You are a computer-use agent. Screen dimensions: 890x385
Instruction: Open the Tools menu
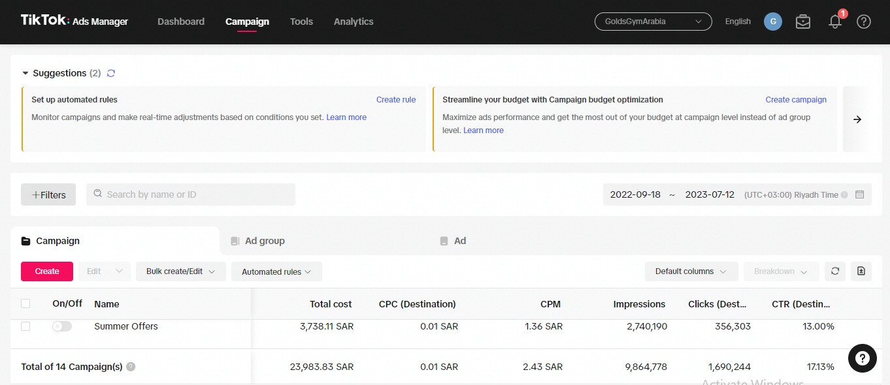301,22
